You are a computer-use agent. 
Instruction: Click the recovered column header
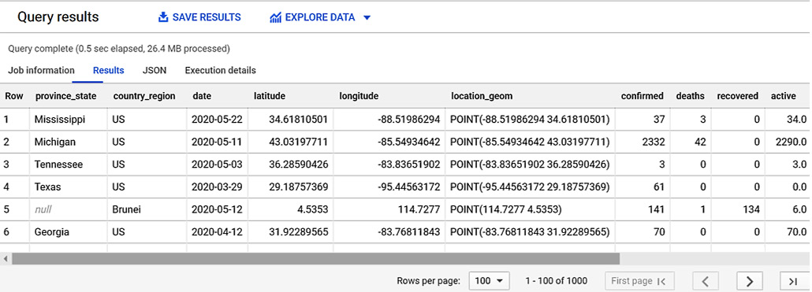coord(737,96)
